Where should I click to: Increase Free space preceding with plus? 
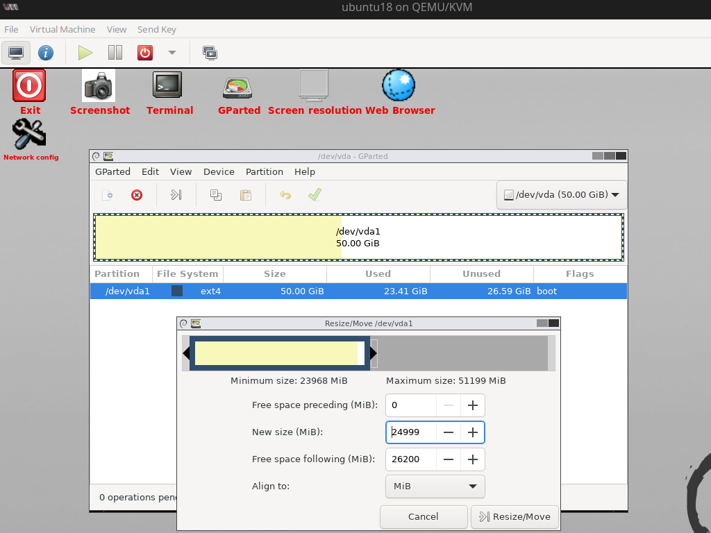pos(472,405)
